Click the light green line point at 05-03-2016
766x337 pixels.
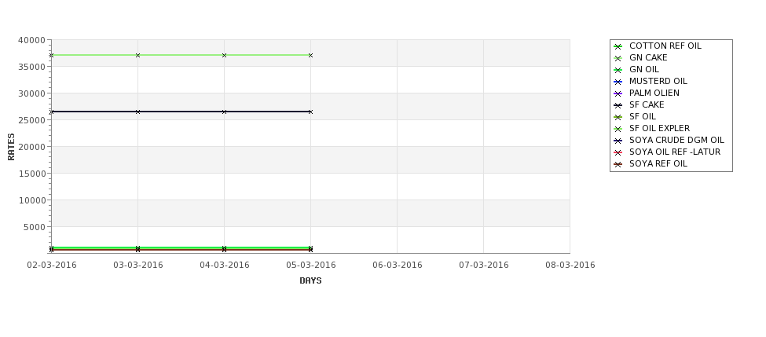[310, 55]
